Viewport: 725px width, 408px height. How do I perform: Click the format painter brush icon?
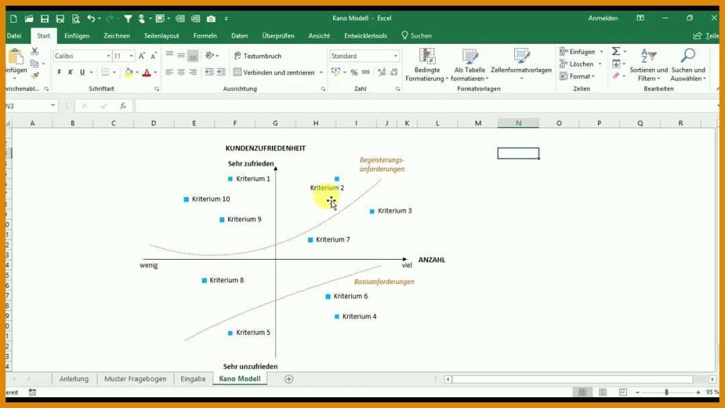[x=35, y=75]
